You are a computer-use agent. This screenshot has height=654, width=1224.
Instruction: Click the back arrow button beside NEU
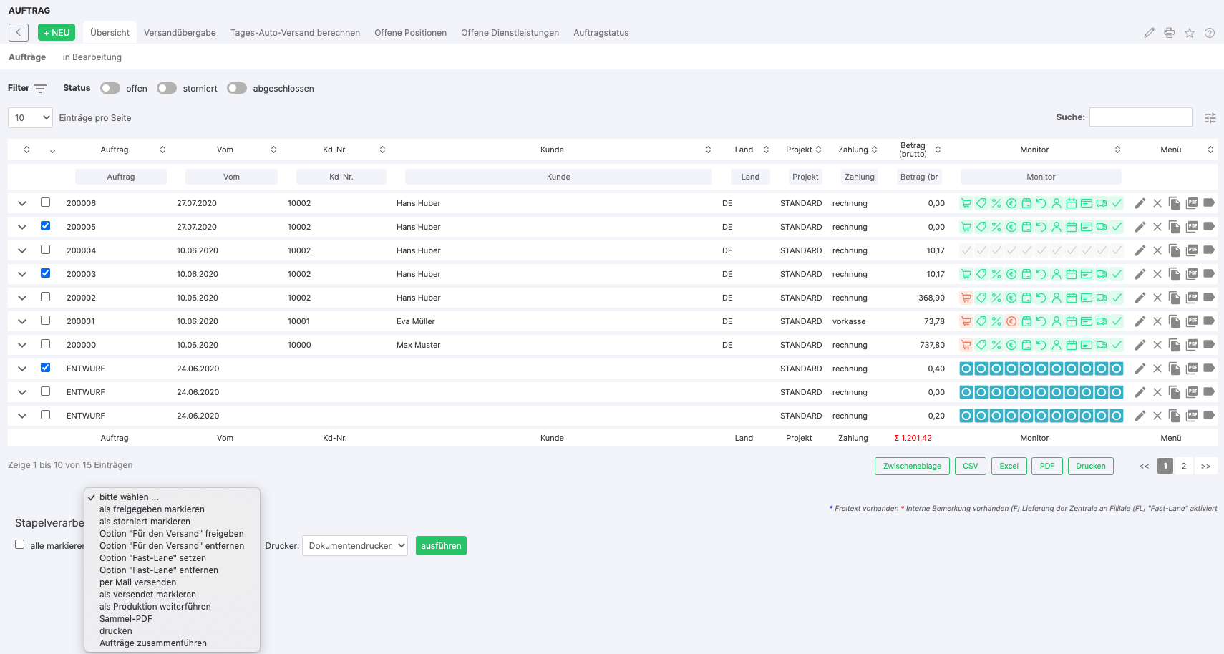[x=19, y=33]
